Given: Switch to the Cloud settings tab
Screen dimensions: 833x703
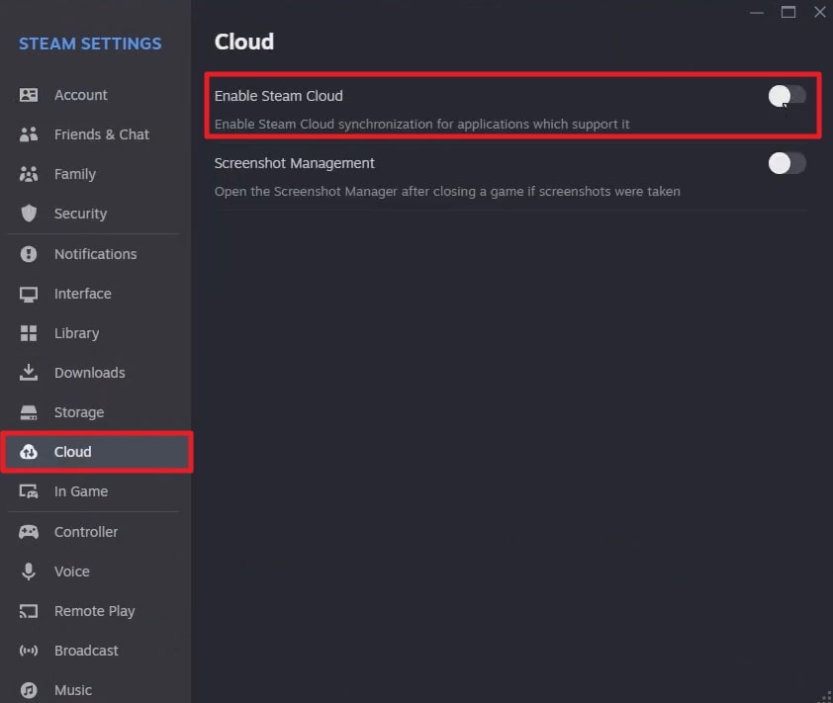Looking at the screenshot, I should pyautogui.click(x=72, y=452).
